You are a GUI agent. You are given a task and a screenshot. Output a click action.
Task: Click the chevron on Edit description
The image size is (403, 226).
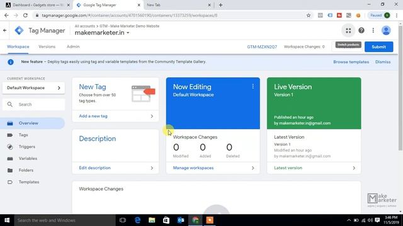coord(152,168)
